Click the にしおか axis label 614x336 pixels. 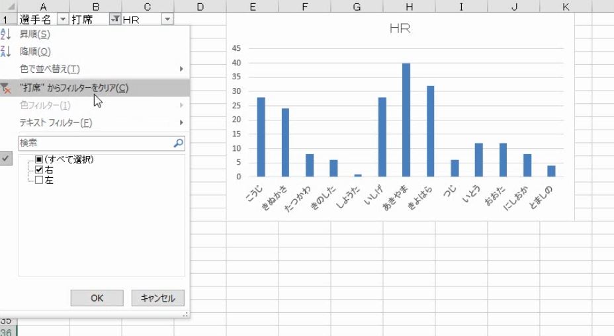(x=516, y=198)
